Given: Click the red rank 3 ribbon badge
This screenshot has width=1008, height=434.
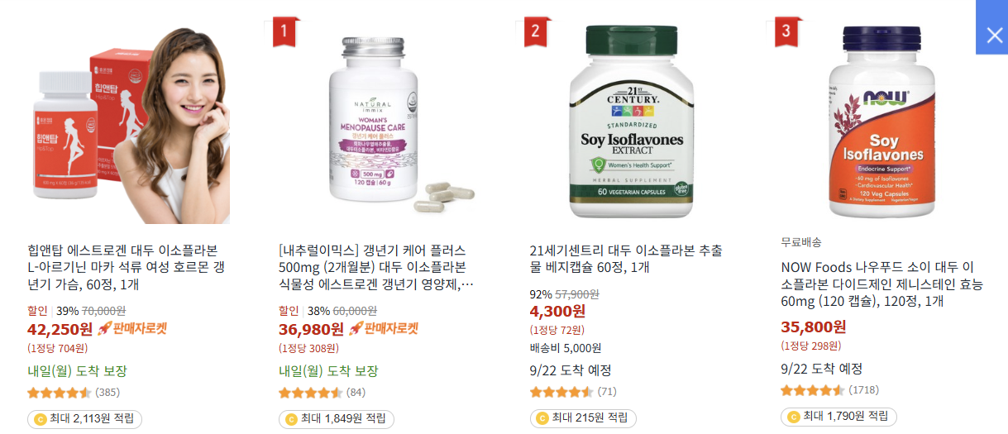Looking at the screenshot, I should 786,33.
